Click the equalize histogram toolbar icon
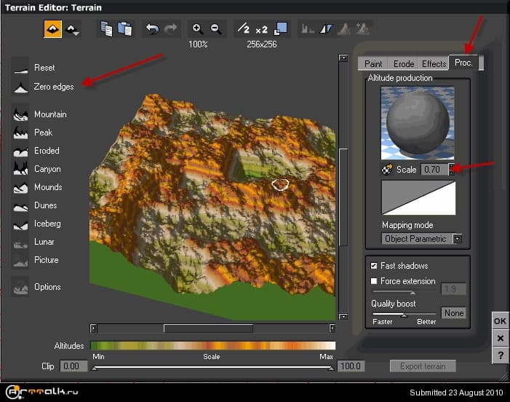Viewport: 510px width, 402px height. pos(307,29)
